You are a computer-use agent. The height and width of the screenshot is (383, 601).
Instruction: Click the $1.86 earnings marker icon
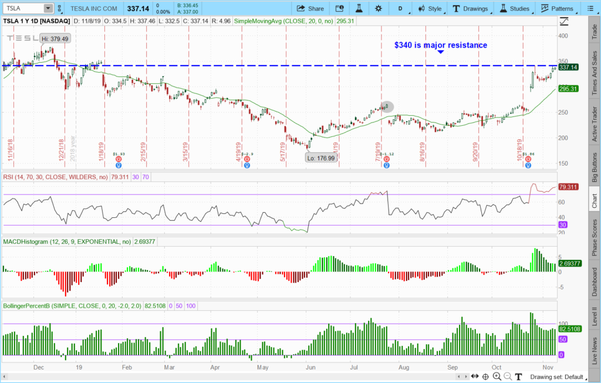(528, 159)
